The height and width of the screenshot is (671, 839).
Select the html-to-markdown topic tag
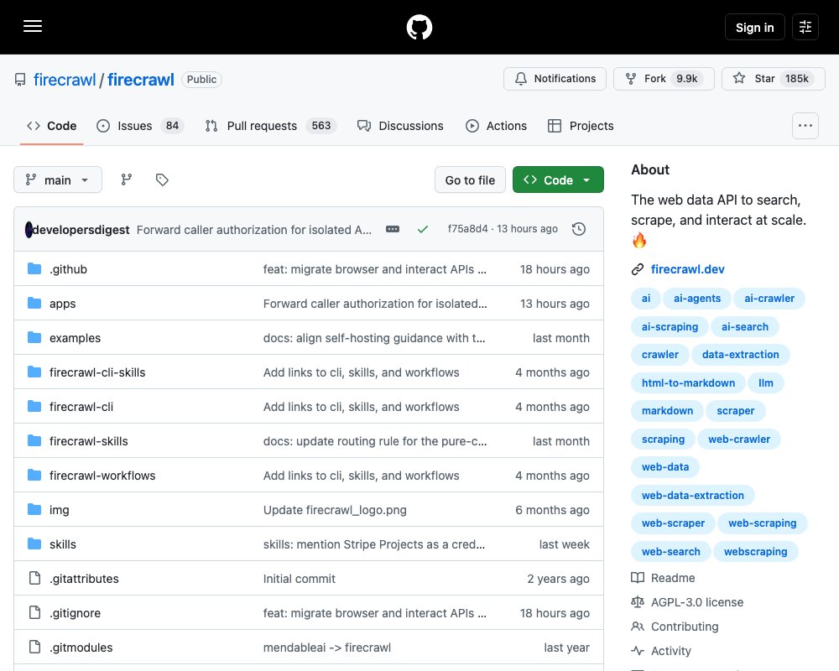pyautogui.click(x=688, y=382)
